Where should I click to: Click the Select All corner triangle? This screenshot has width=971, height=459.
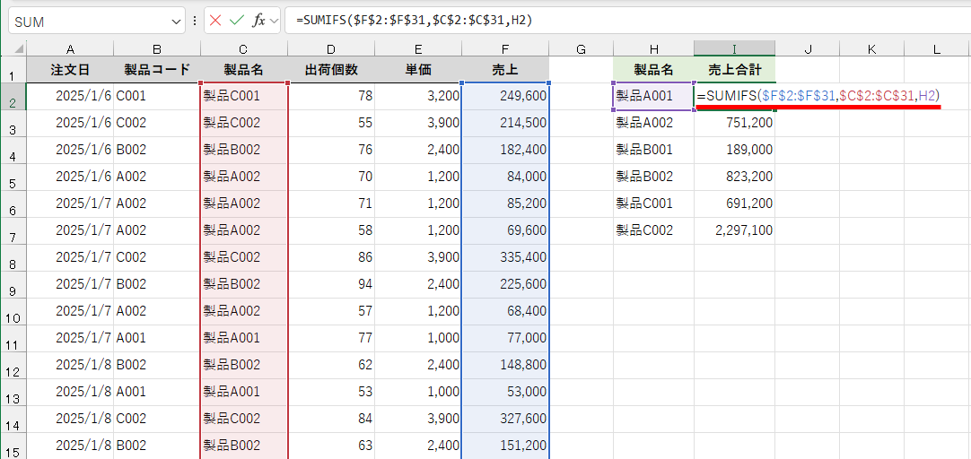19,49
